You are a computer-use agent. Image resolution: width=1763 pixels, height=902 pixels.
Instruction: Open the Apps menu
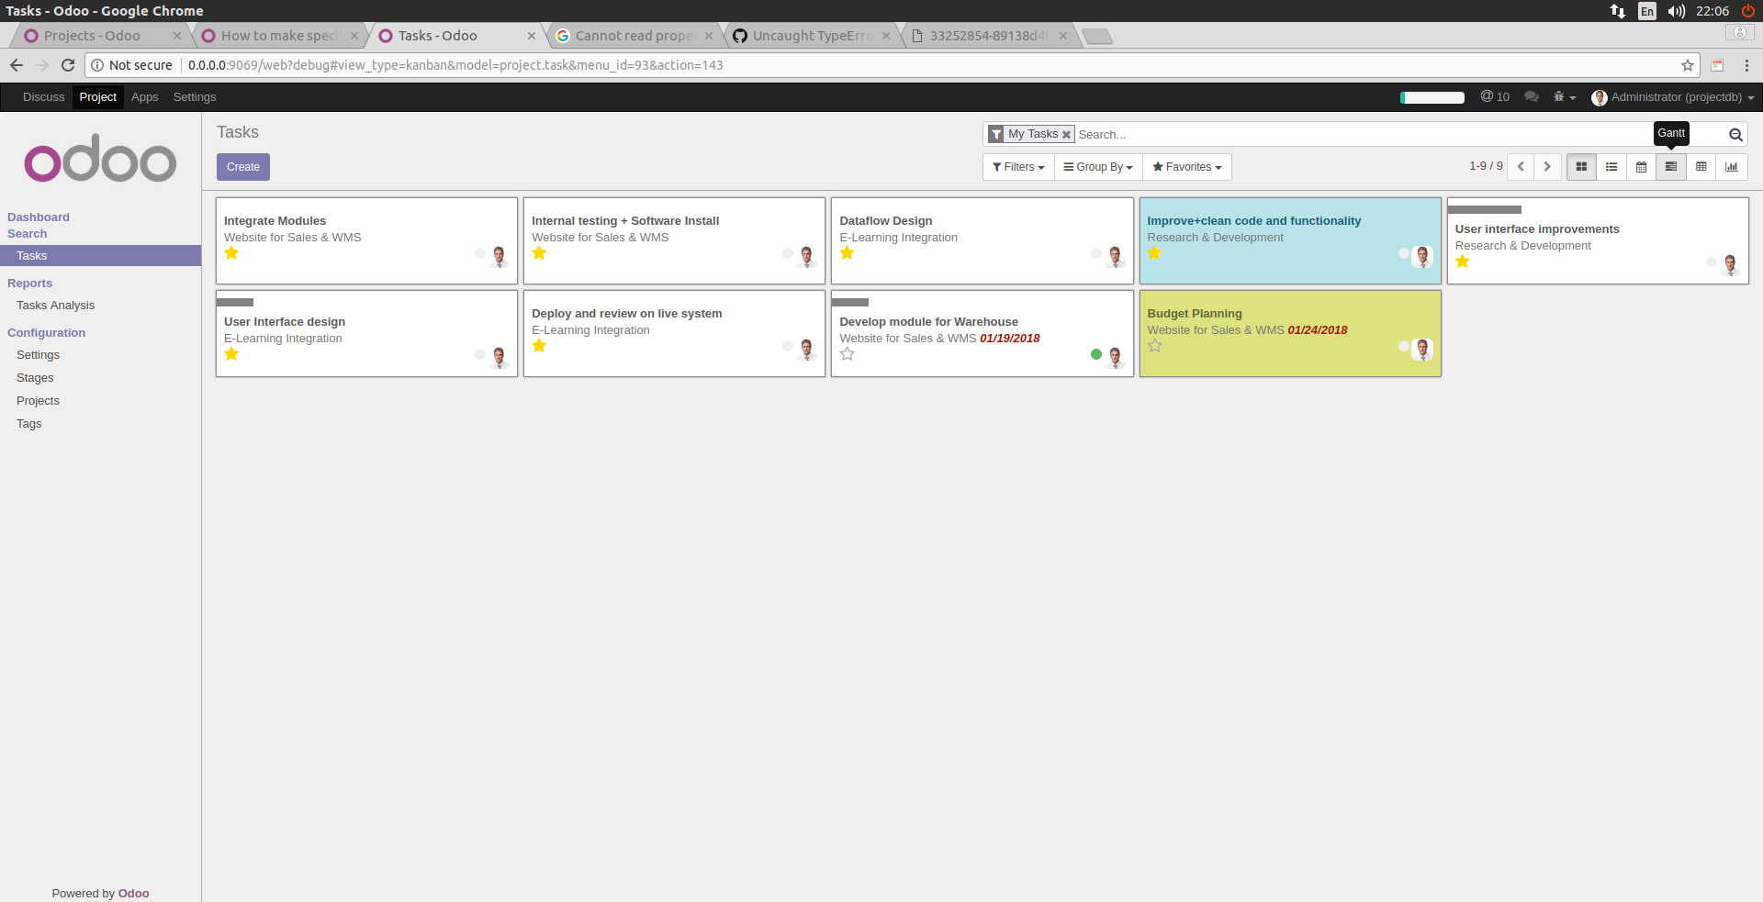(144, 97)
